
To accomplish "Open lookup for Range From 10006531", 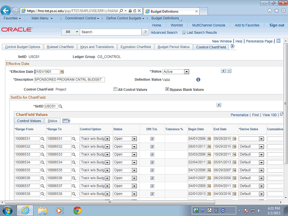I will [x=43, y=139].
